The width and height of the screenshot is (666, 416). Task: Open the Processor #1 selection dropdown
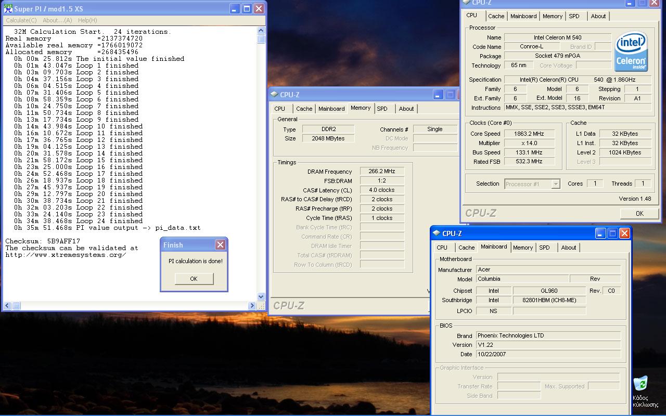click(x=556, y=184)
